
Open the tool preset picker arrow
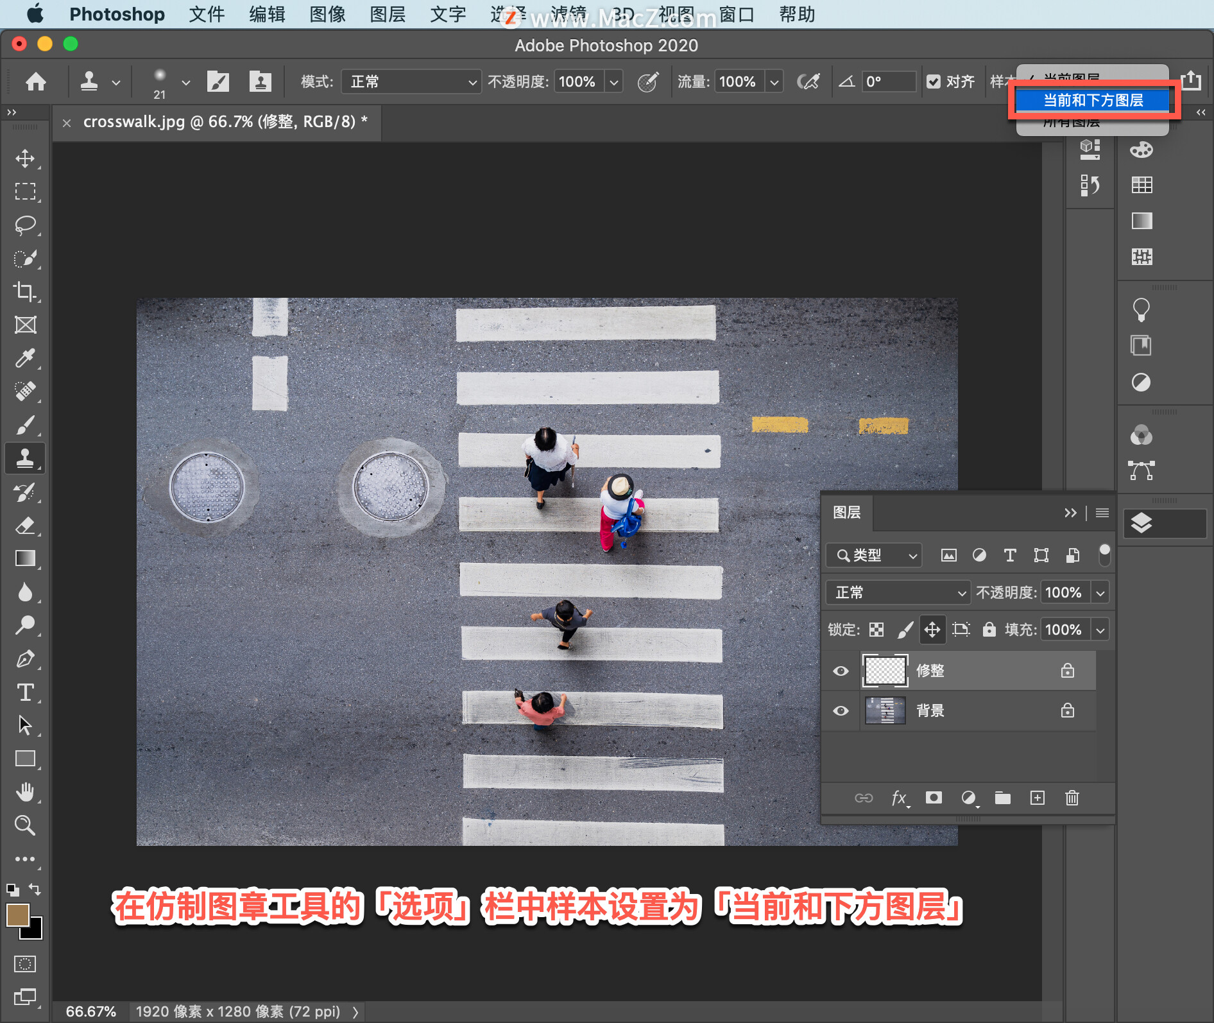(x=116, y=82)
